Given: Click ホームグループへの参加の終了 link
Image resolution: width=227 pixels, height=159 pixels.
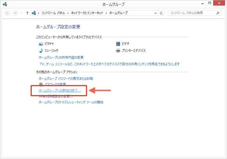Looking at the screenshot, I should pos(60,90).
